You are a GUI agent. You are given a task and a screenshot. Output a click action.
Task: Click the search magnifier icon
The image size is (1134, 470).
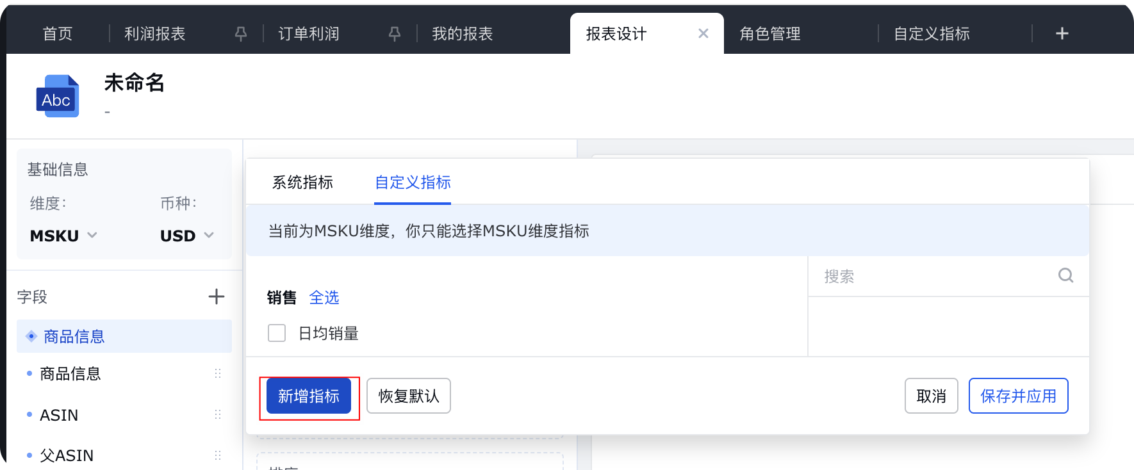(1065, 275)
